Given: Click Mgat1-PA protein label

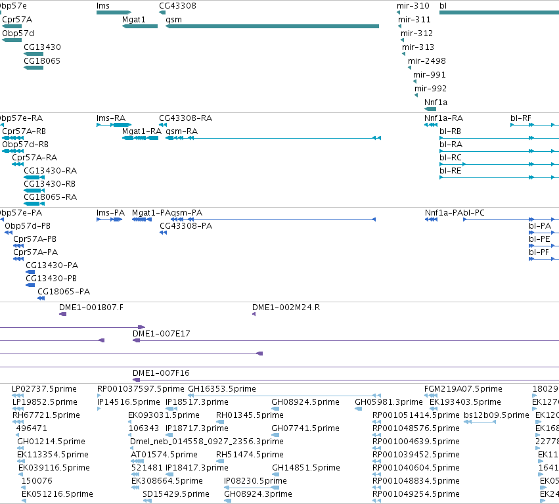Looking at the screenshot, I should click(151, 213).
